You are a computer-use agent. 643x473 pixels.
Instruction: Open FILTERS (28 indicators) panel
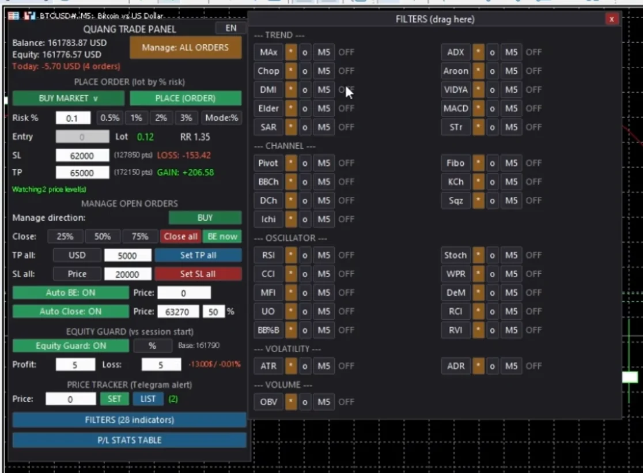[130, 420]
